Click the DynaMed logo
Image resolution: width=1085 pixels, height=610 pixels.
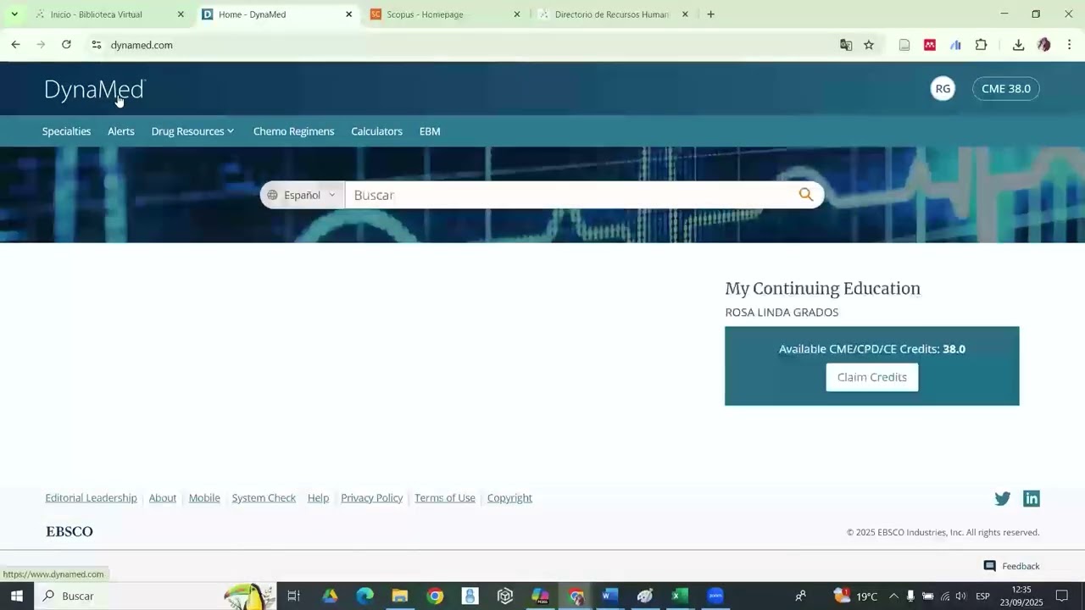95,89
